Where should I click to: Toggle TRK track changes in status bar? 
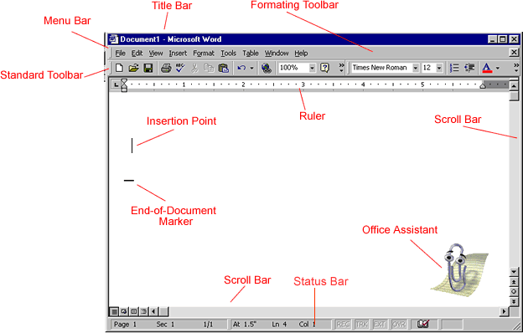(x=361, y=324)
